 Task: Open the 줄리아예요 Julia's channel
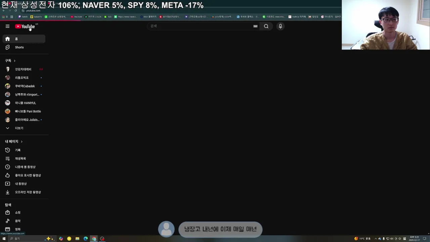tap(24, 120)
